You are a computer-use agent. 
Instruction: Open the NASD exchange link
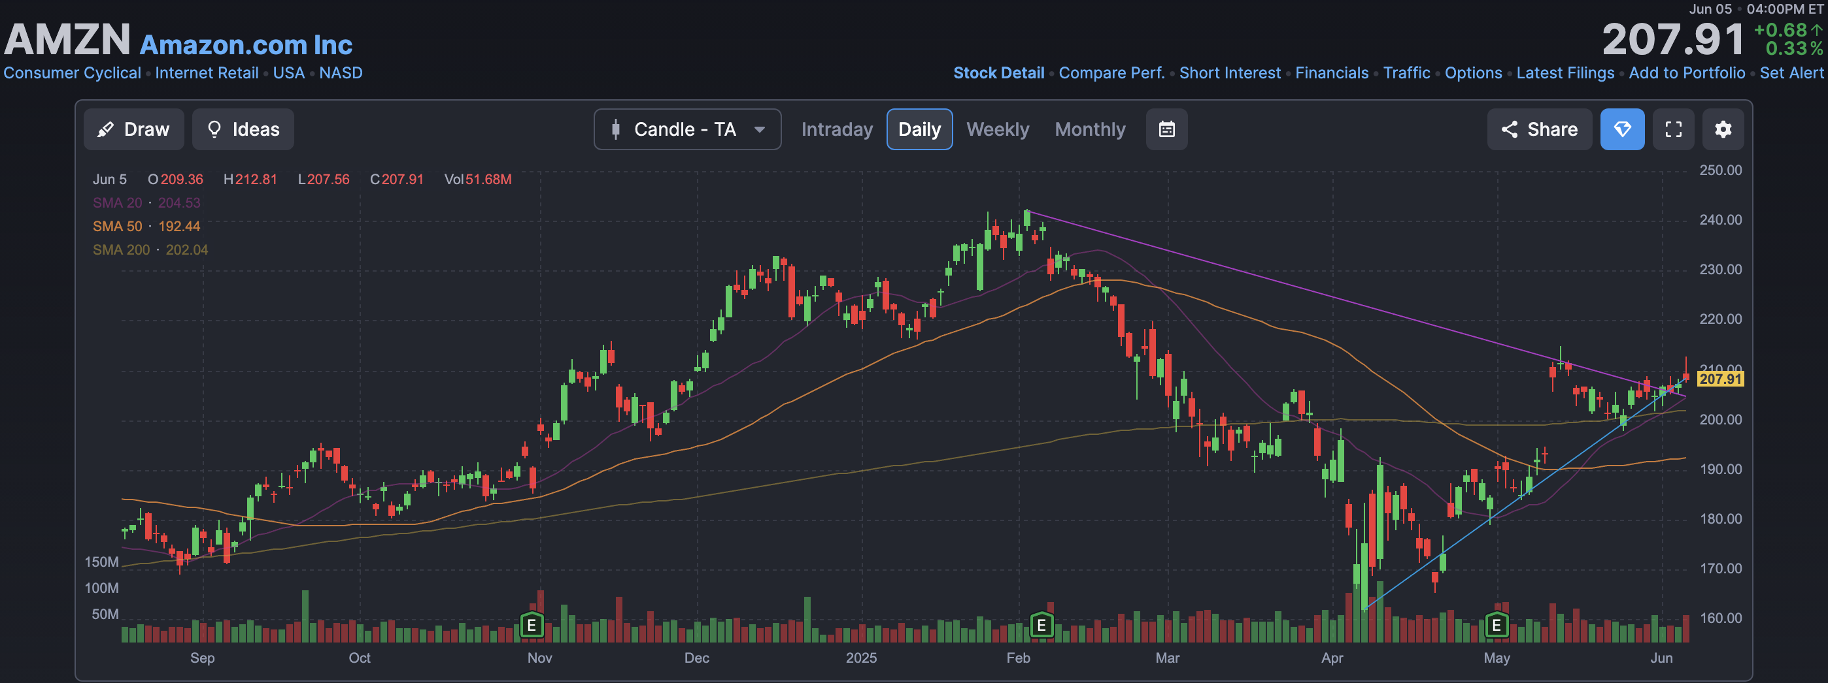tap(341, 73)
